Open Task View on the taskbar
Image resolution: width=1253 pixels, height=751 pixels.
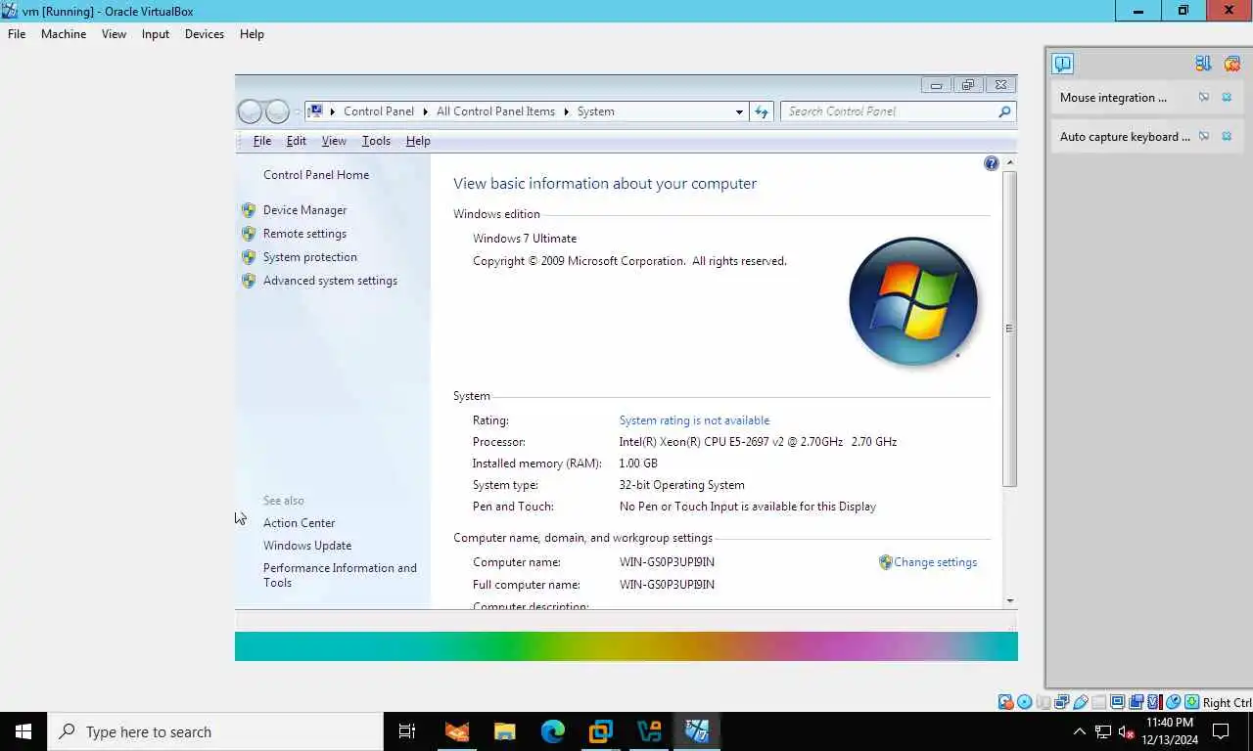point(407,731)
